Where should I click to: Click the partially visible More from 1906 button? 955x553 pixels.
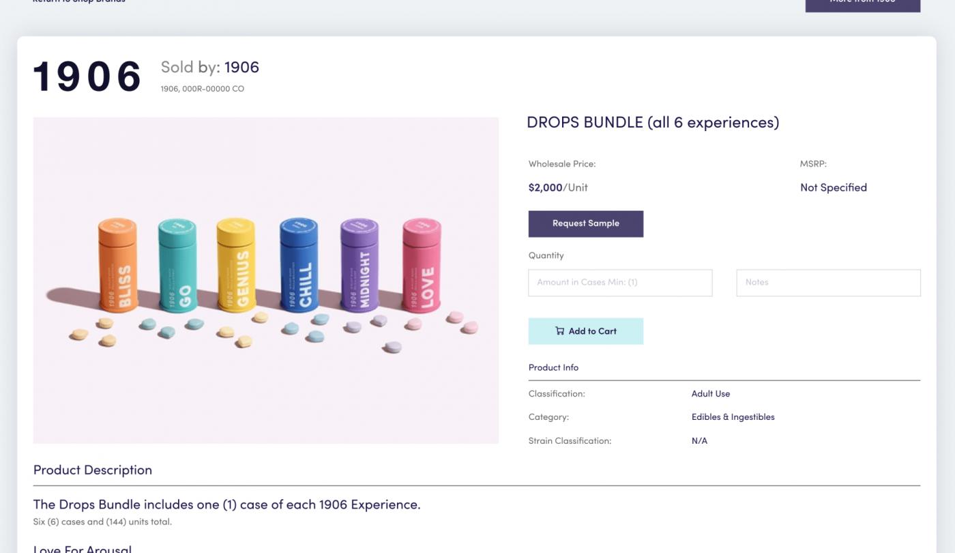tap(862, 4)
